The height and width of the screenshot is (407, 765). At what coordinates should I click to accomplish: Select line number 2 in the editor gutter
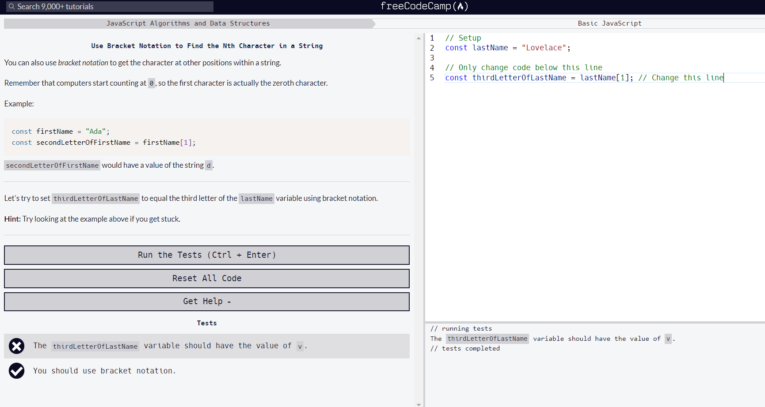432,48
